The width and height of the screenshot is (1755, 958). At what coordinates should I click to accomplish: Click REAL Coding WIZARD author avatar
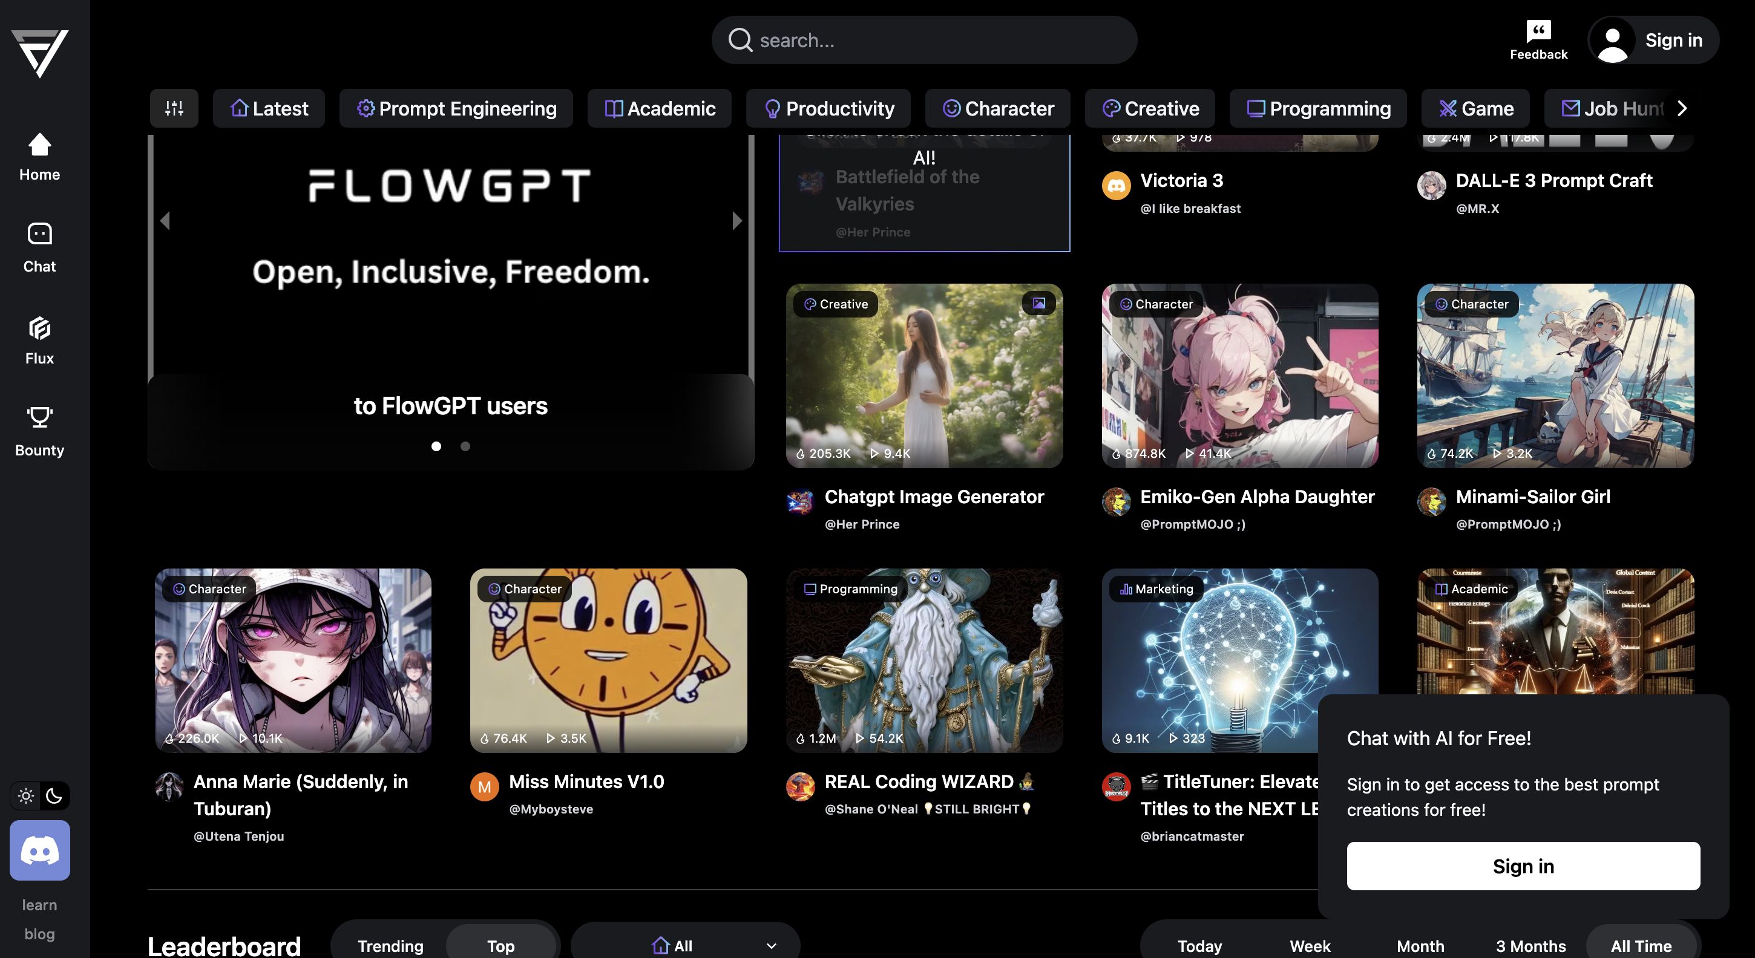[x=801, y=787]
